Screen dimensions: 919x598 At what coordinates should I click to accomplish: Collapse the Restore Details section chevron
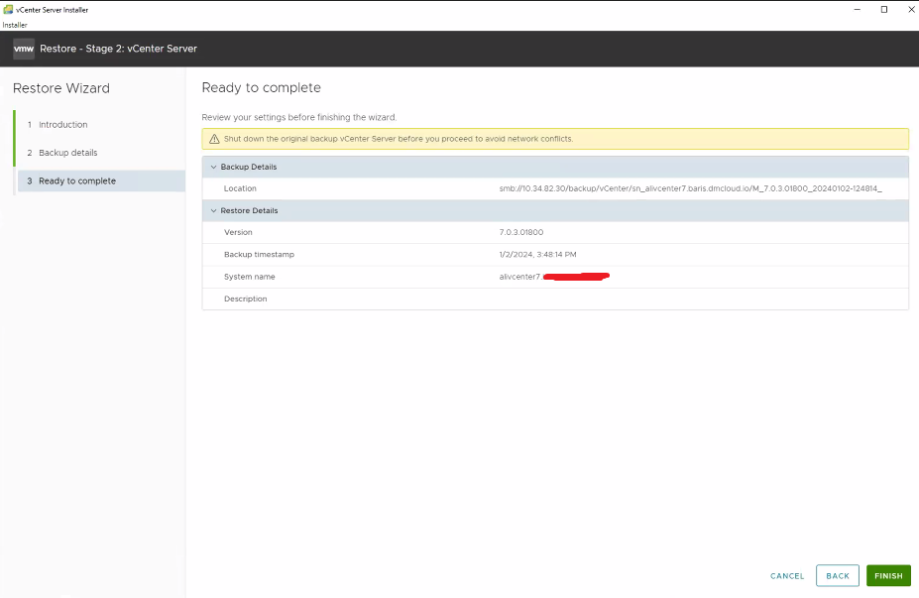click(x=213, y=210)
